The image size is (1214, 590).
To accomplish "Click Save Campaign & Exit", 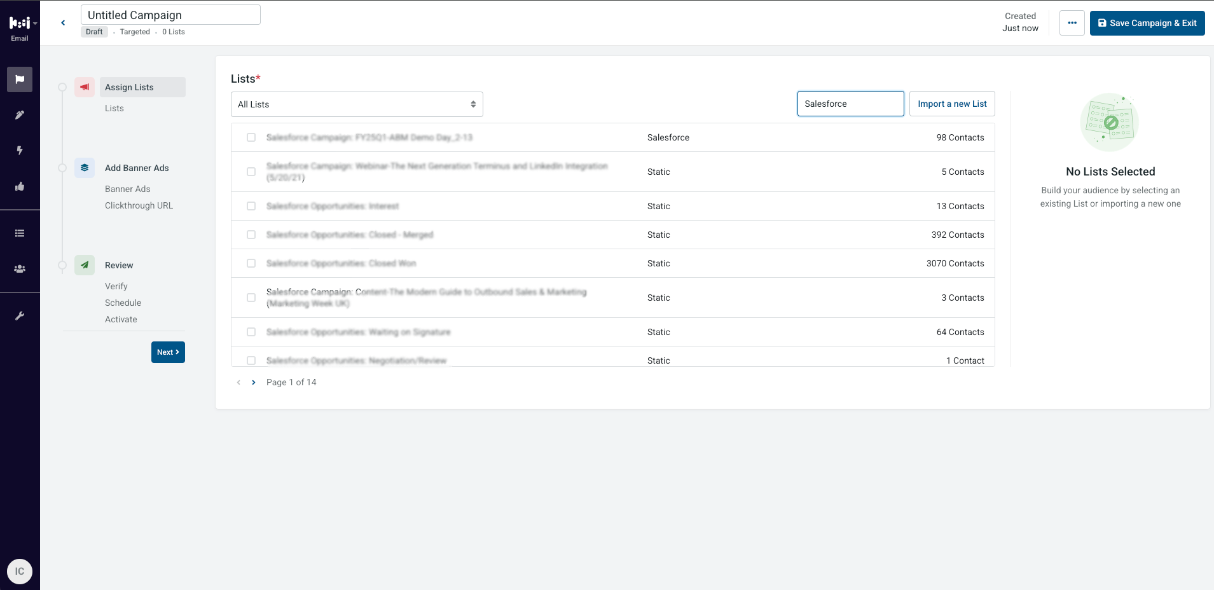I will (x=1147, y=23).
